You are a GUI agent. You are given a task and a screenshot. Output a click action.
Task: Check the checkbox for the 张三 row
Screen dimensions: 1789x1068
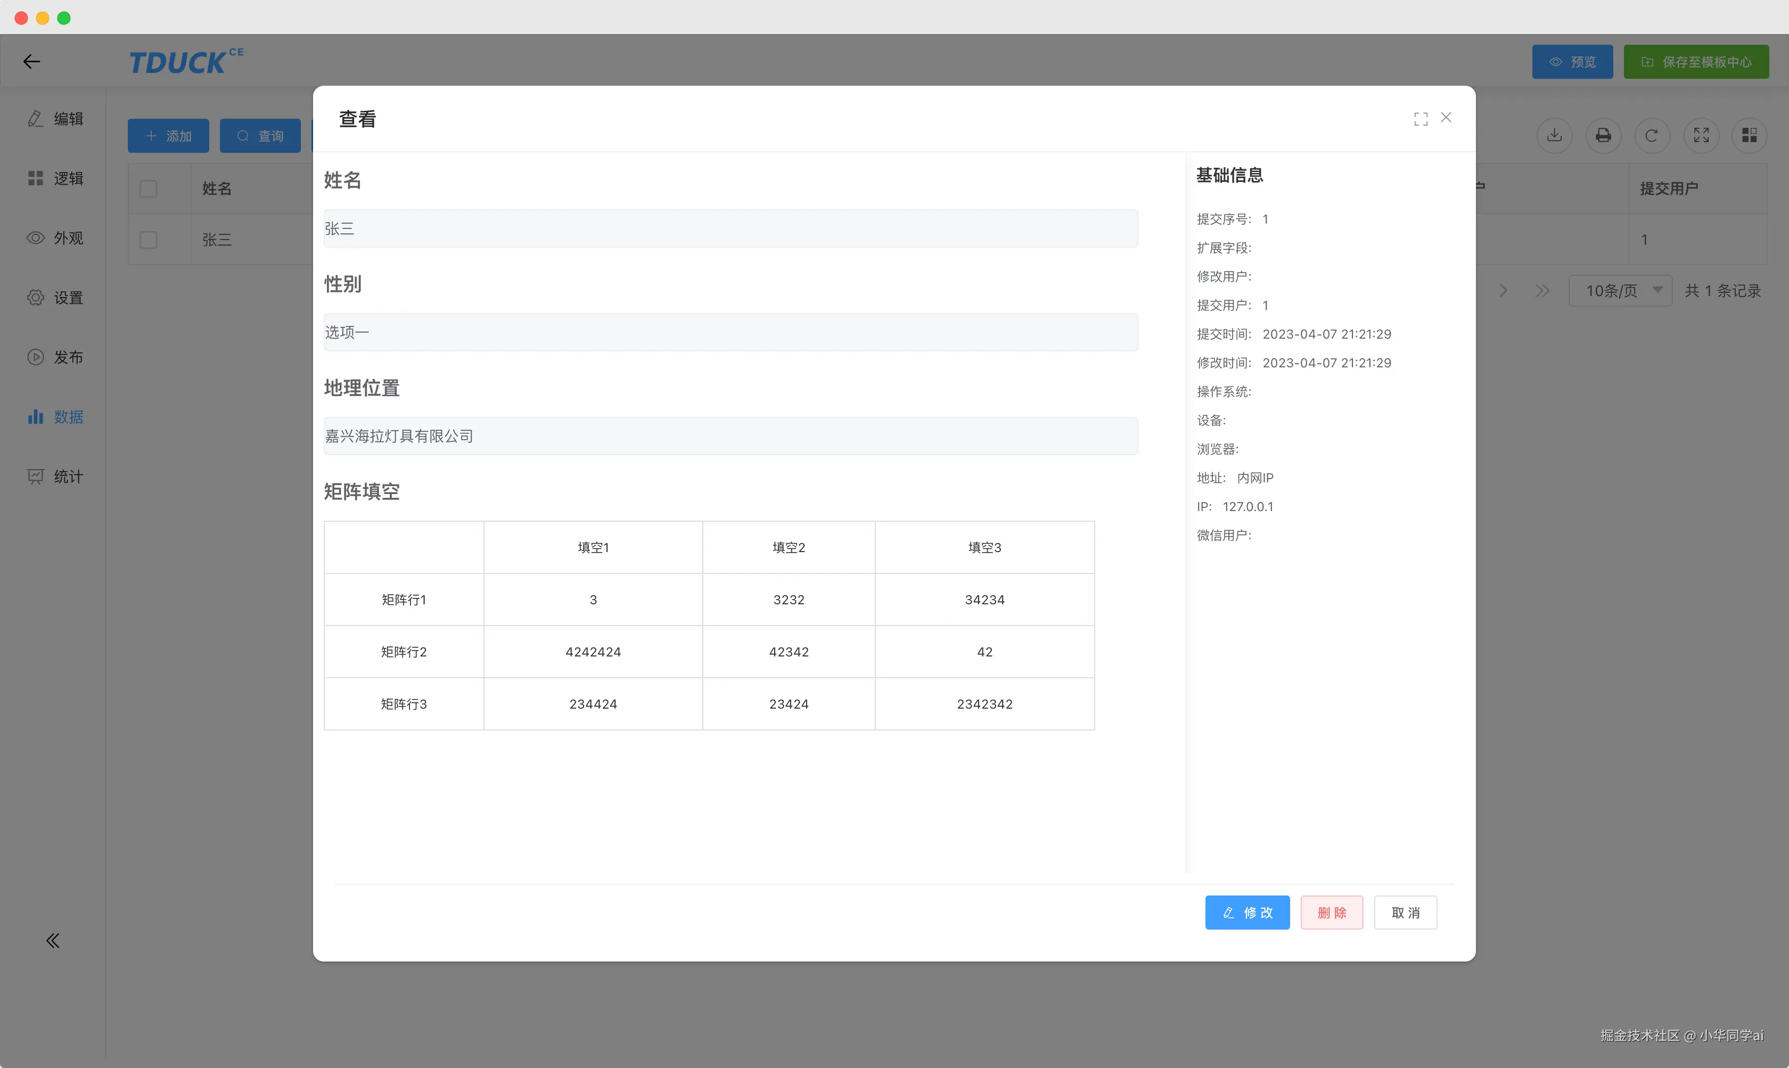pos(148,240)
